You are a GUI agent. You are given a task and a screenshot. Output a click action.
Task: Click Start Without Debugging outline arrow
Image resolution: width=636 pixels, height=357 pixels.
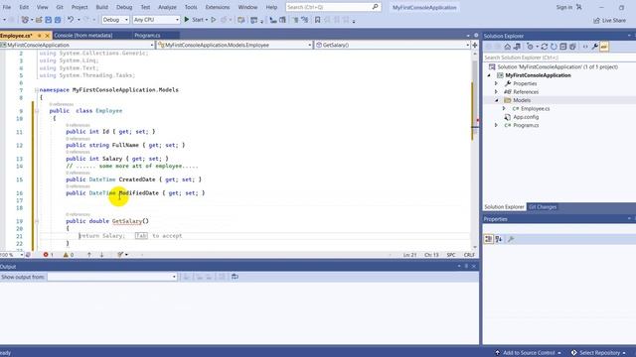[x=214, y=20]
